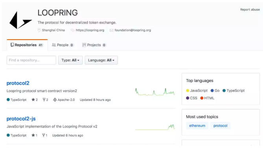Click protocol2 TypeScript language label

click(18, 100)
